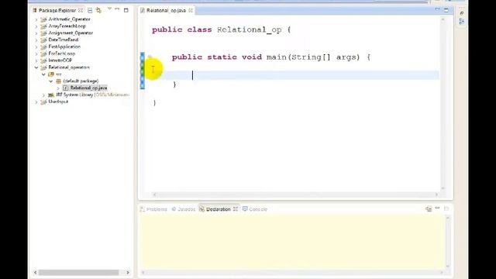Click the JRE System Library icon
Screen dimensions: 496x279
tap(51, 95)
